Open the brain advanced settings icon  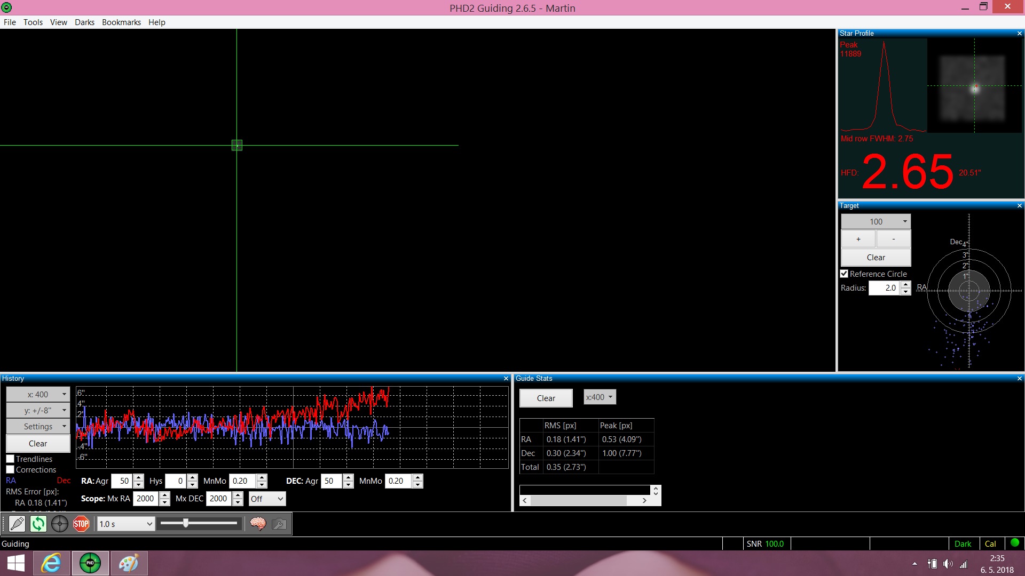click(258, 524)
